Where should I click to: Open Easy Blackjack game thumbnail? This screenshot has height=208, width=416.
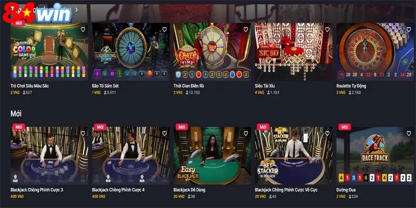pos(212,155)
